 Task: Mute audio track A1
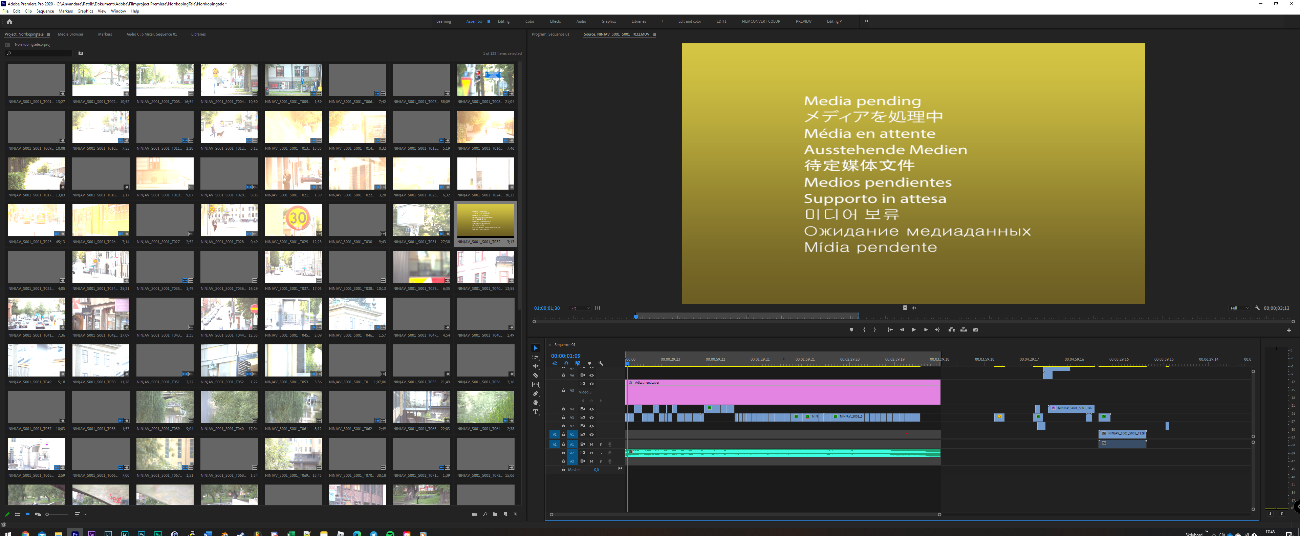click(x=591, y=444)
